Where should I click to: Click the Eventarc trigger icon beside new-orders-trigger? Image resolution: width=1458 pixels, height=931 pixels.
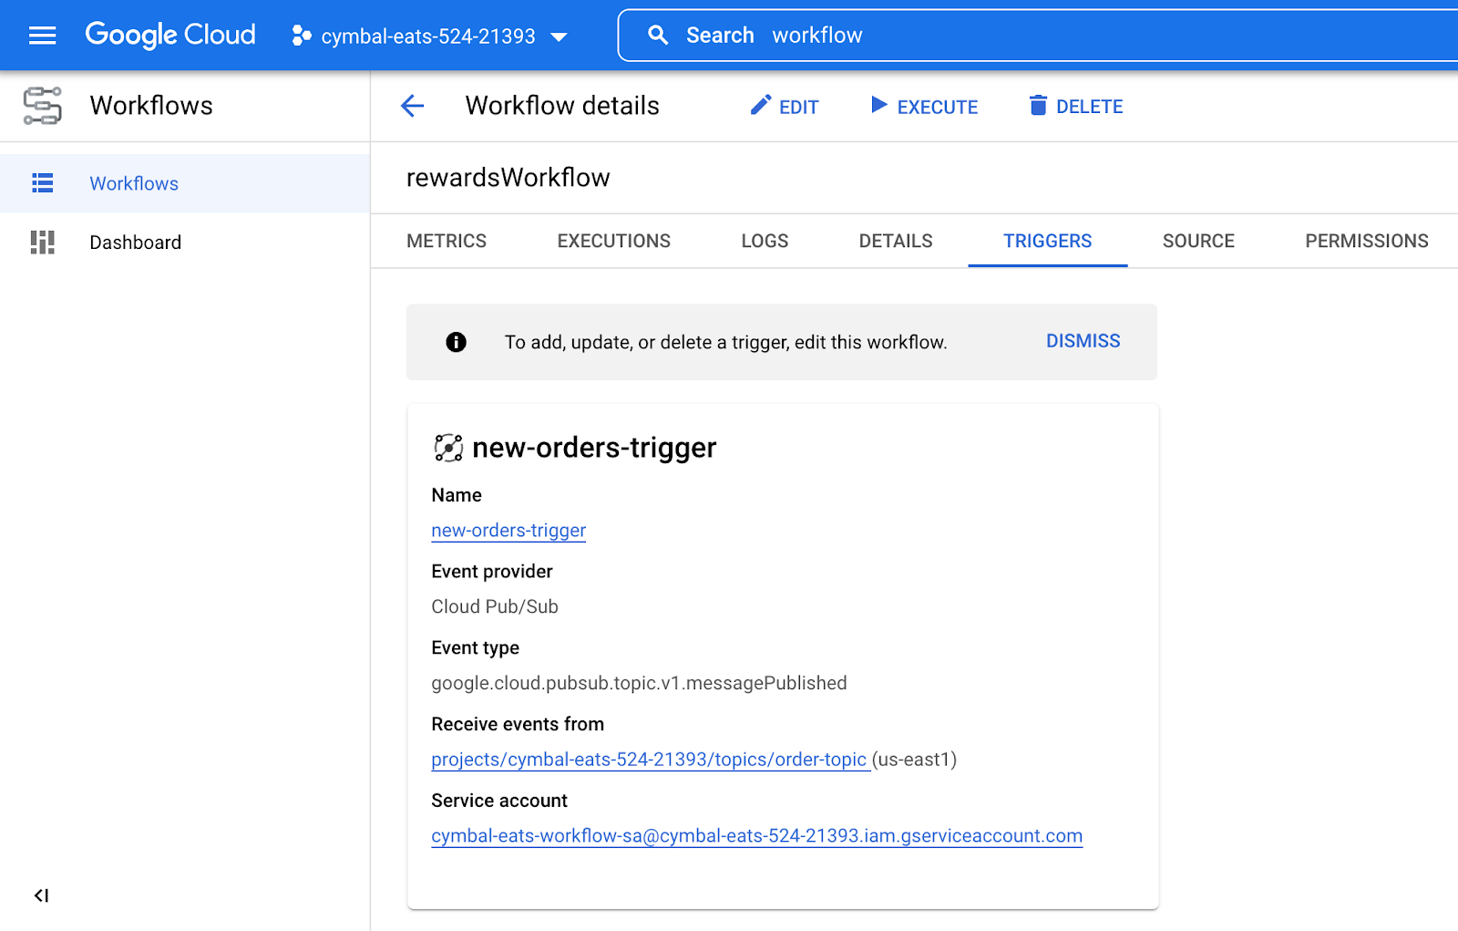point(448,448)
